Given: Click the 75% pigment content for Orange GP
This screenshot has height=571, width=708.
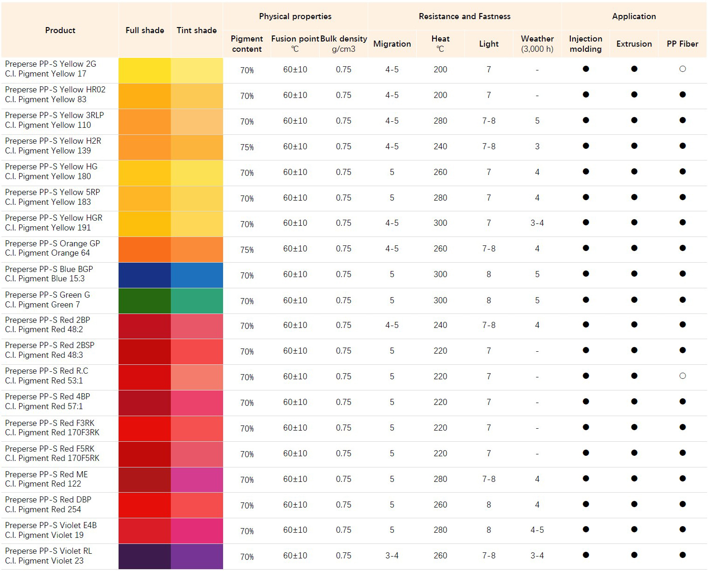Looking at the screenshot, I should (x=247, y=250).
